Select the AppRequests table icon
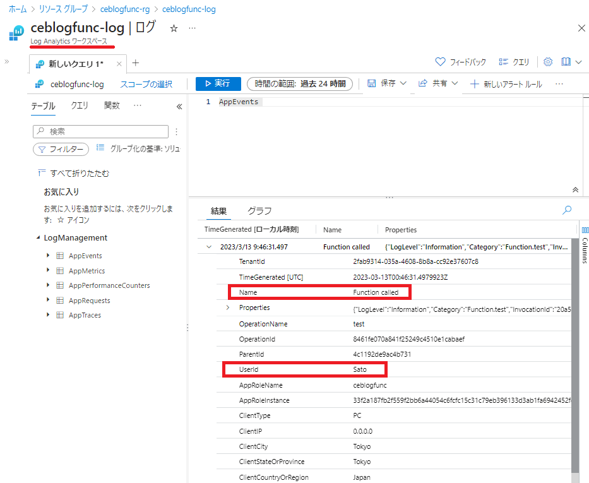Viewport: 589px width, 483px height. click(x=60, y=301)
